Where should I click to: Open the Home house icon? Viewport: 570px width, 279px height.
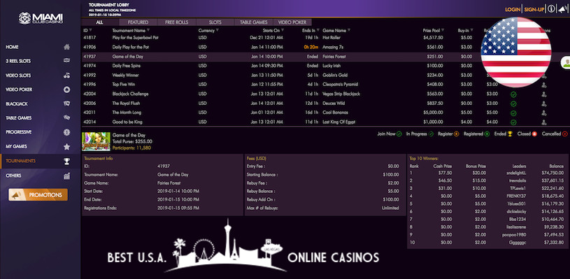(x=67, y=48)
